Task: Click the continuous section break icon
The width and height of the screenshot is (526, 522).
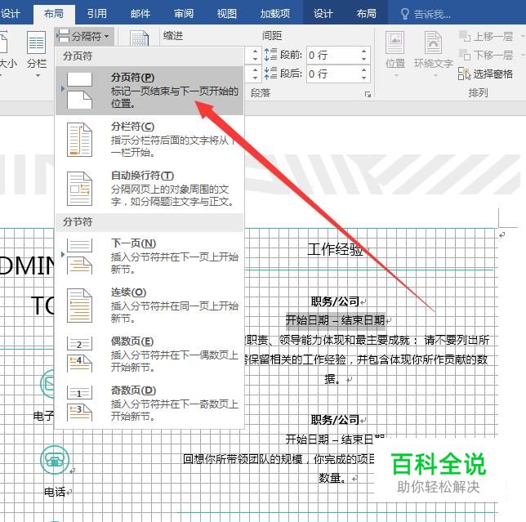Action: [x=79, y=306]
